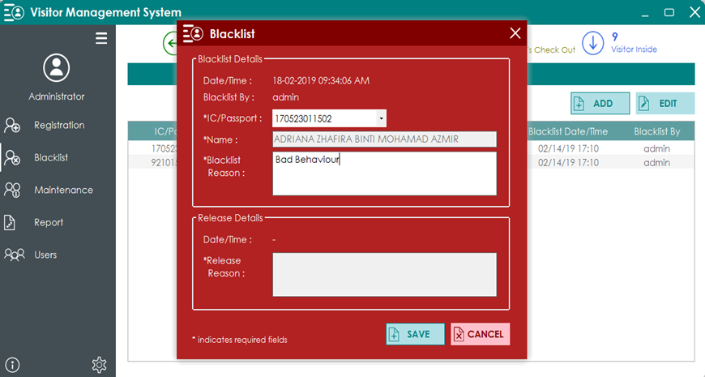Click the Administrator profile avatar icon
Viewport: 705px width, 377px height.
pyautogui.click(x=57, y=68)
